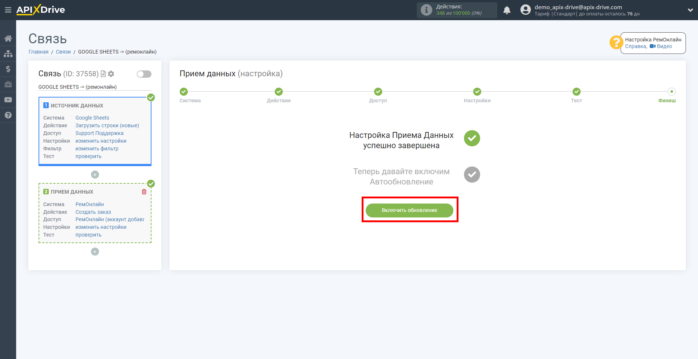Toggle the connection on/off switch
698x359 pixels.
pos(144,74)
